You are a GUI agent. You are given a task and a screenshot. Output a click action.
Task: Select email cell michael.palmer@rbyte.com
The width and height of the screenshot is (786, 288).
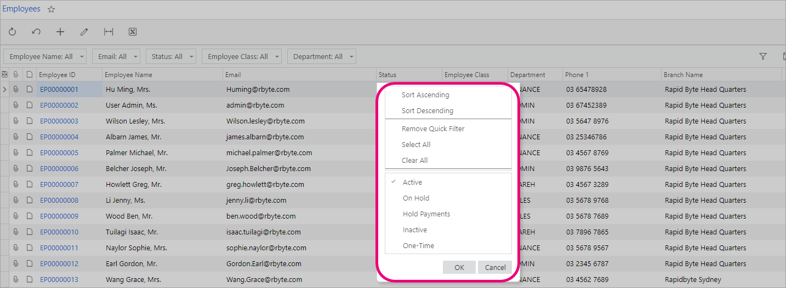click(299, 153)
